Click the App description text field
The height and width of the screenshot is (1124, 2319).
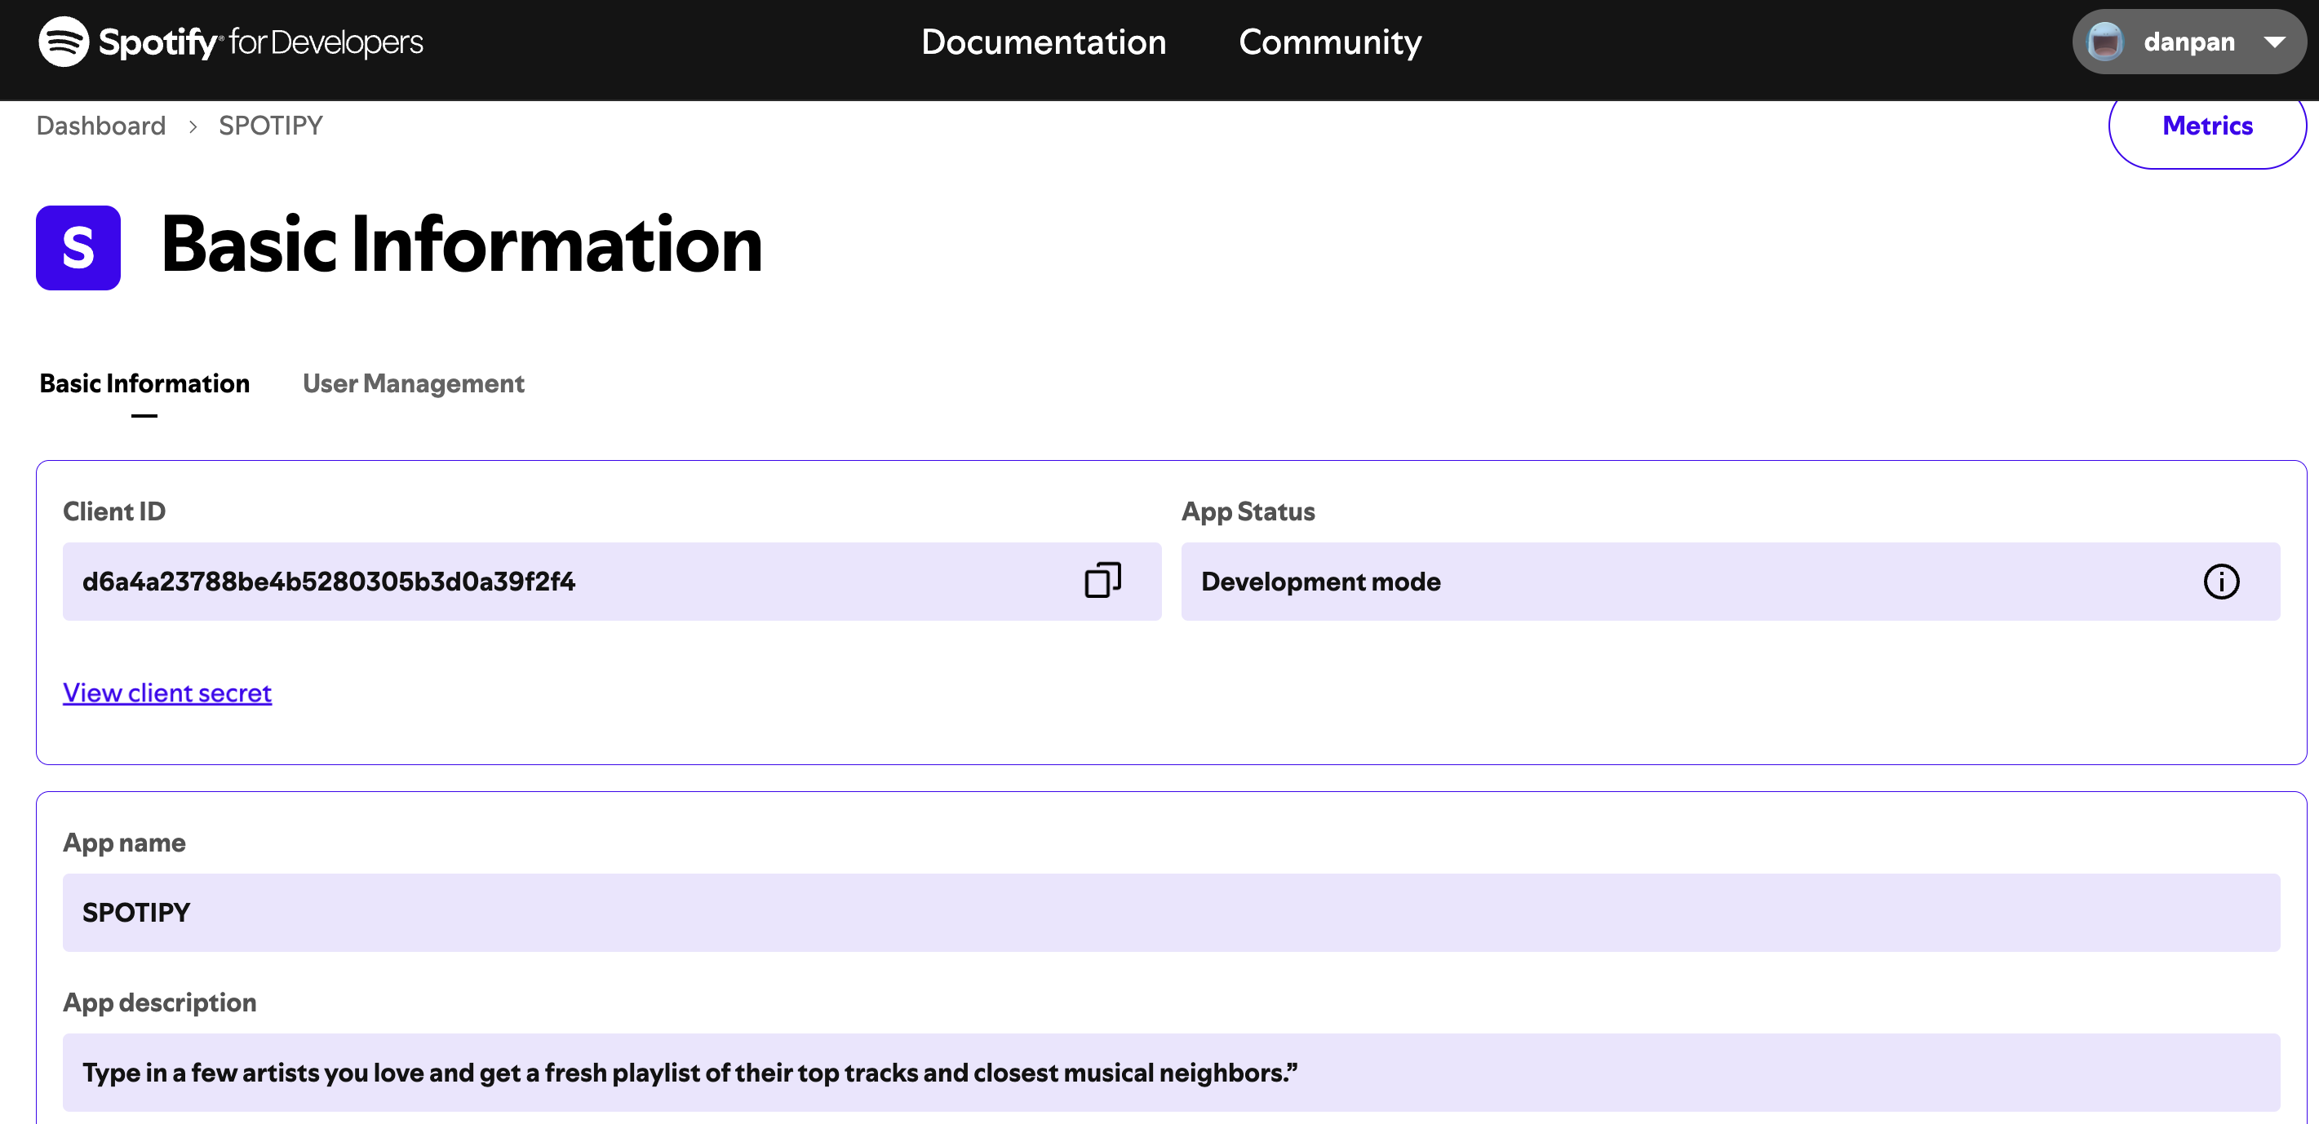[x=1170, y=1072]
